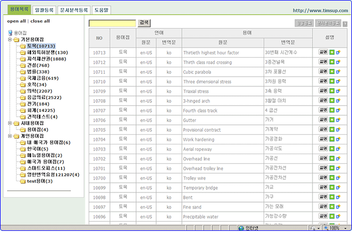Click green N icon for 3-hinged arch row

[332, 101]
